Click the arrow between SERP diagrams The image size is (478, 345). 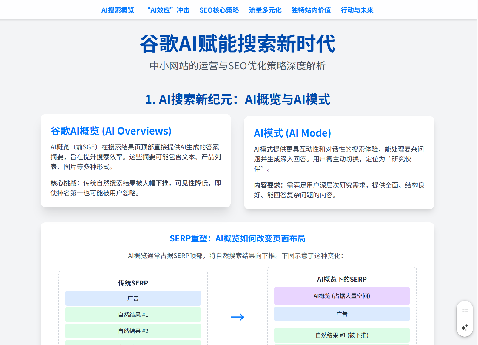pos(238,317)
